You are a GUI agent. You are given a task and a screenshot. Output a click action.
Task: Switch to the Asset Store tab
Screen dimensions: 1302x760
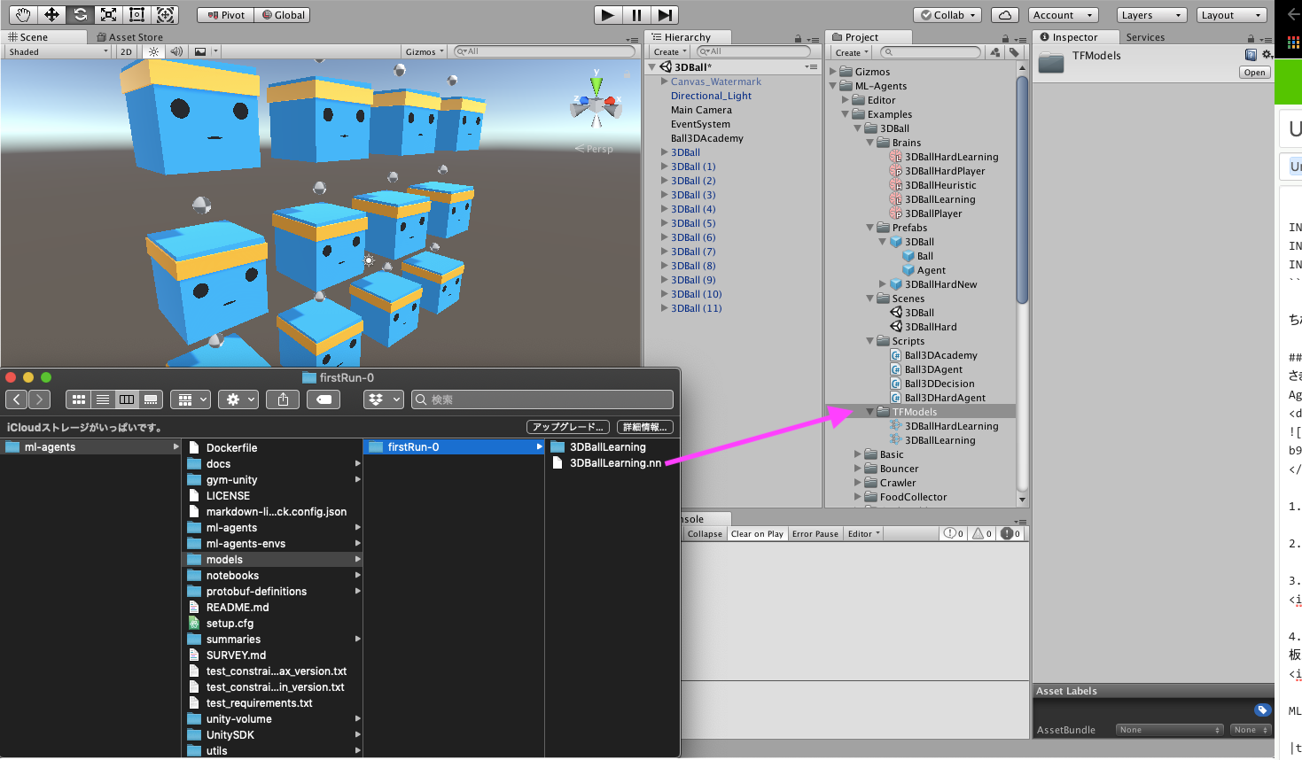coord(131,36)
